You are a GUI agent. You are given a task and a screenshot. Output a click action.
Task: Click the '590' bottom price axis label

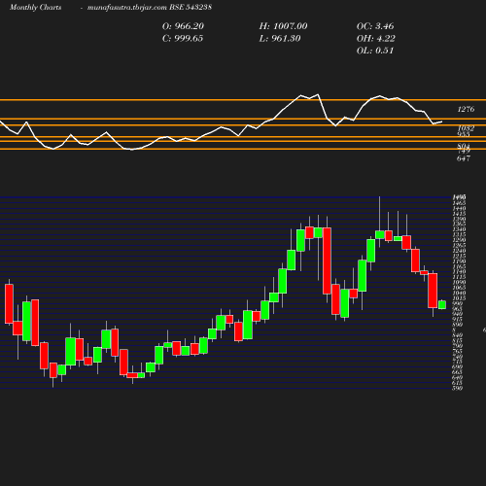458,388
